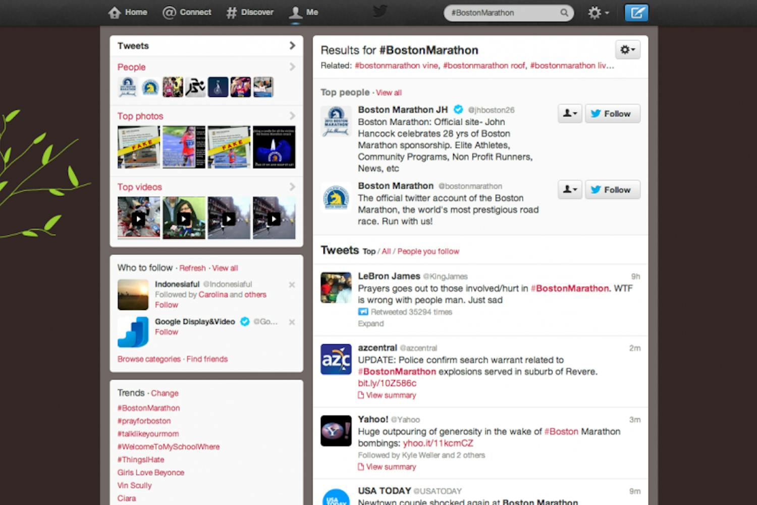Follow the Boston Marathon JH account
The width and height of the screenshot is (757, 505).
point(612,114)
